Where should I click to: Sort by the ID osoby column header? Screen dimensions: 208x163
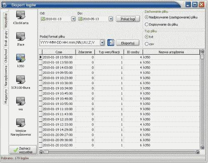pyautogui.click(x=133, y=52)
